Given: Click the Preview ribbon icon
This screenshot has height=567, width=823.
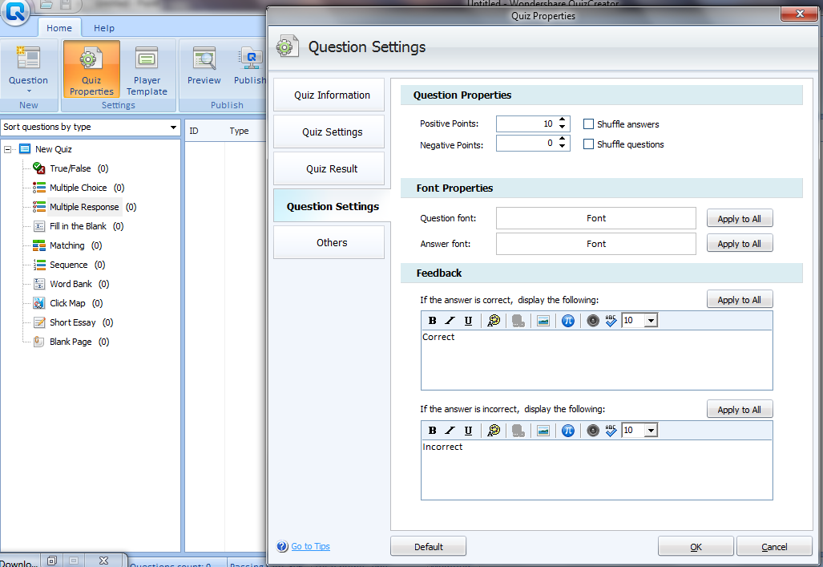Looking at the screenshot, I should pyautogui.click(x=204, y=59).
